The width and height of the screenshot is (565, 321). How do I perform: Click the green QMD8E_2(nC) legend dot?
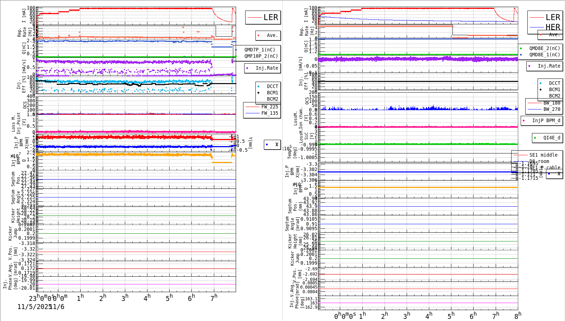[522, 48]
